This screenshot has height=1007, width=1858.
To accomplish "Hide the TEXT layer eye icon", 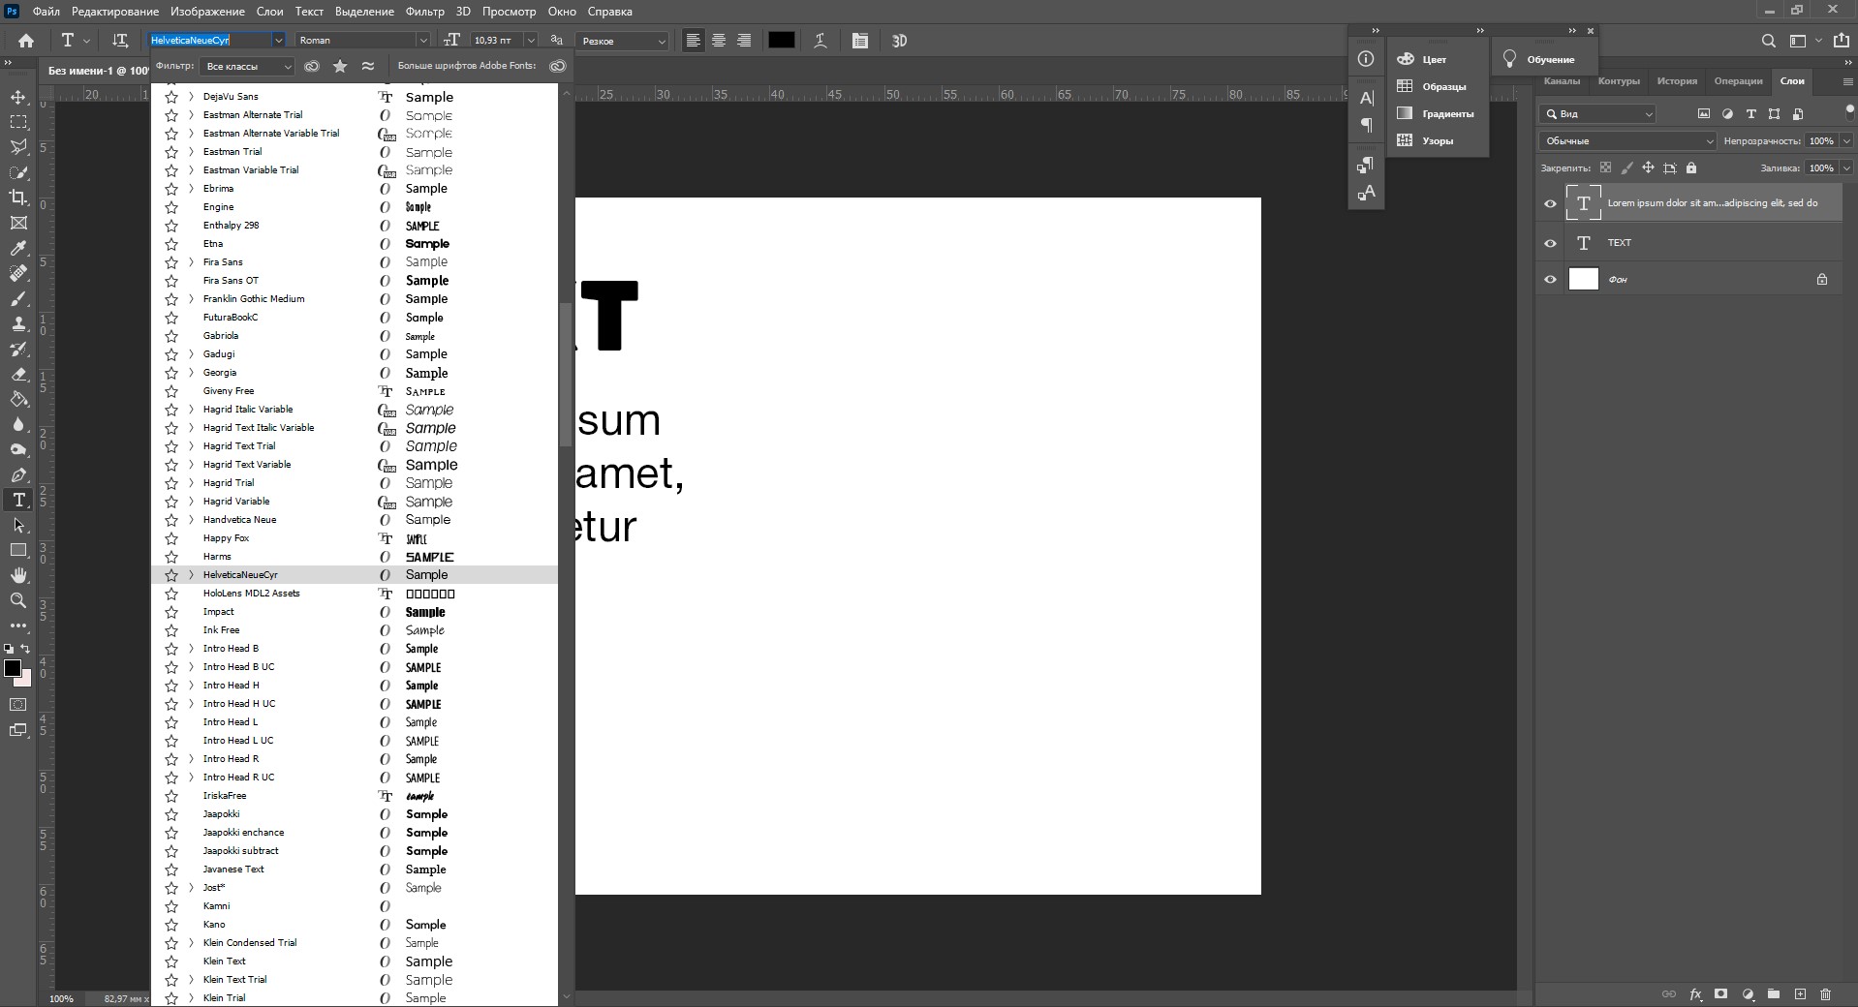I will pos(1550,243).
